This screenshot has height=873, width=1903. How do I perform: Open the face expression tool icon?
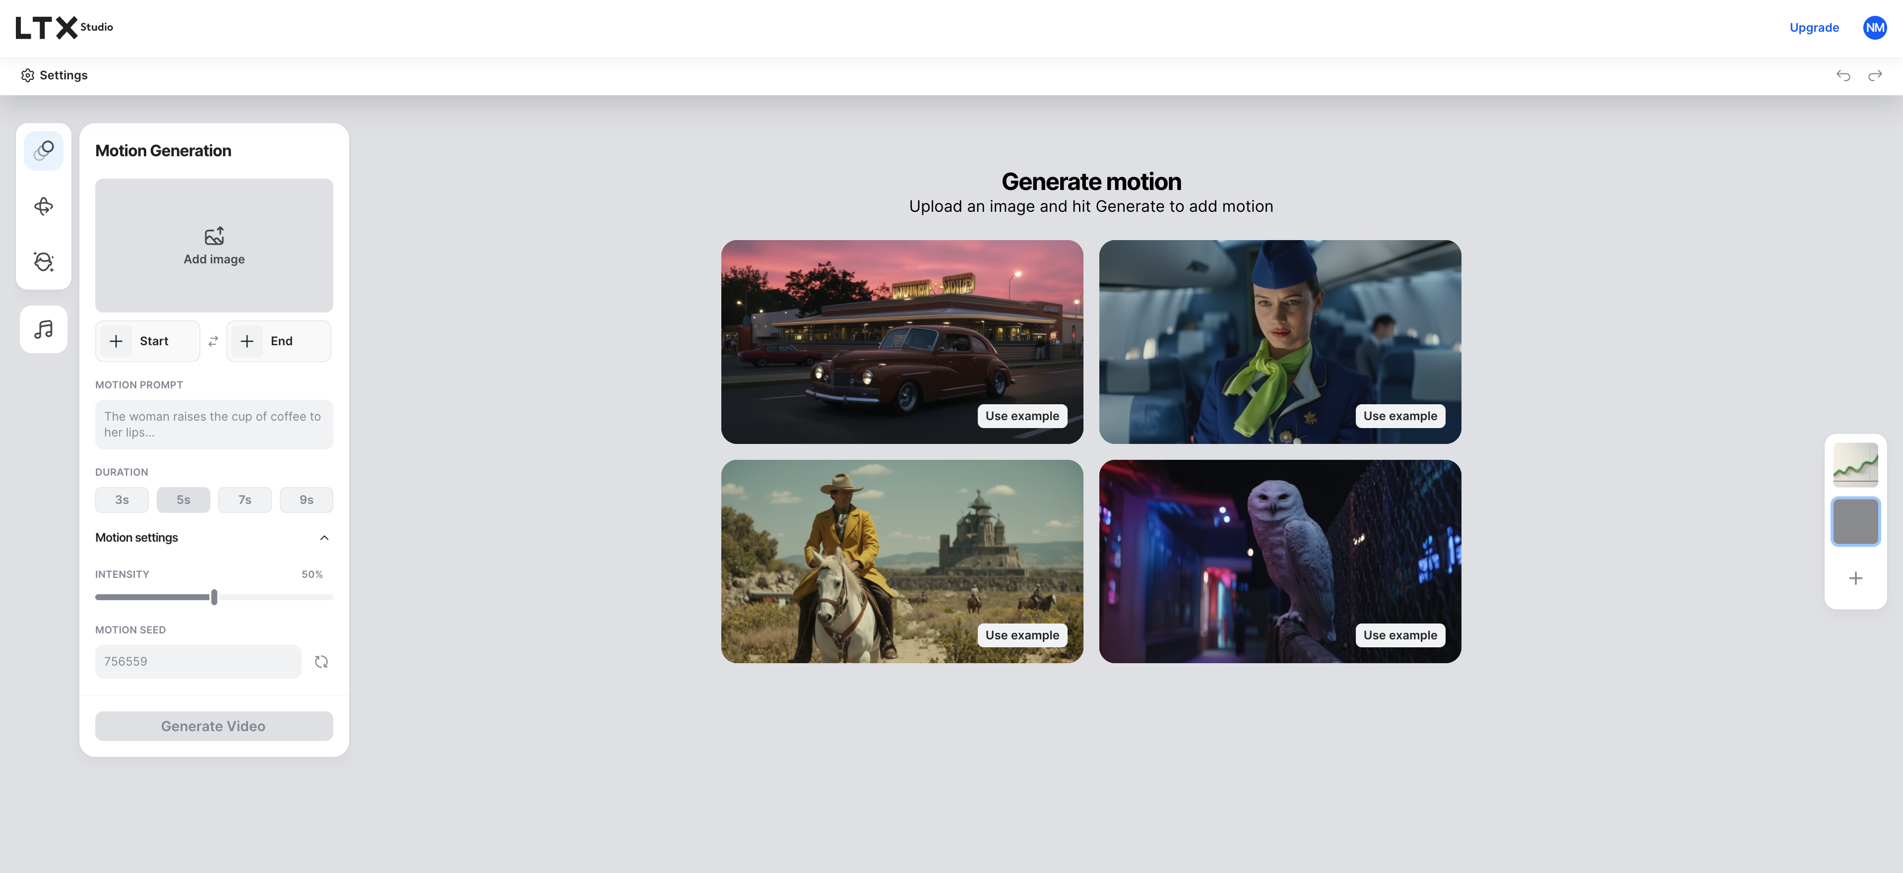(44, 261)
